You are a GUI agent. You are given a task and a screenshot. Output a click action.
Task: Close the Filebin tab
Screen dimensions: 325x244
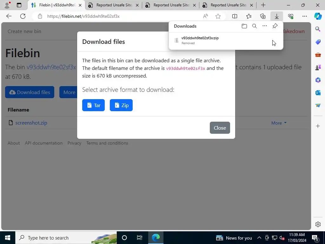[x=80, y=5]
